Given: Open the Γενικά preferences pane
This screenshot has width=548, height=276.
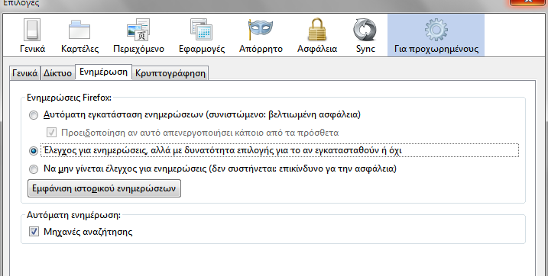Looking at the screenshot, I should click(x=32, y=35).
